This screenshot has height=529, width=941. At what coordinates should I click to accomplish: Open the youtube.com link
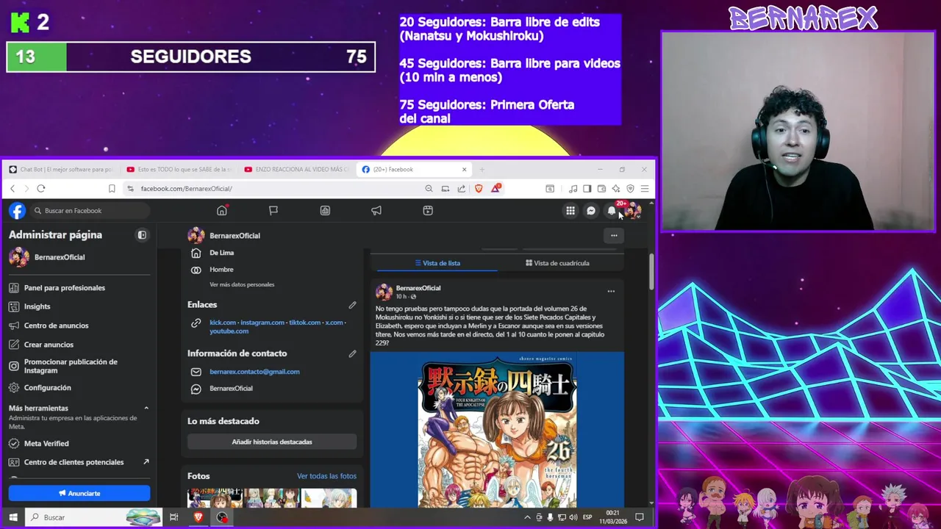click(229, 331)
